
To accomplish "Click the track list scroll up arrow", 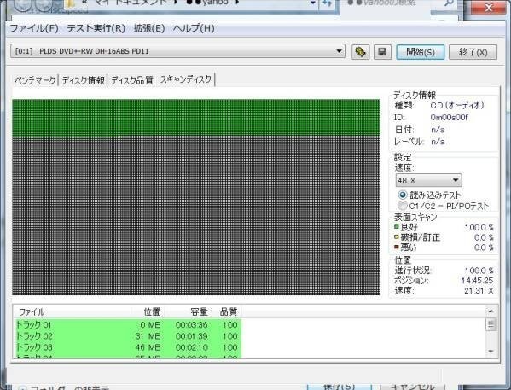I will 491,311.
